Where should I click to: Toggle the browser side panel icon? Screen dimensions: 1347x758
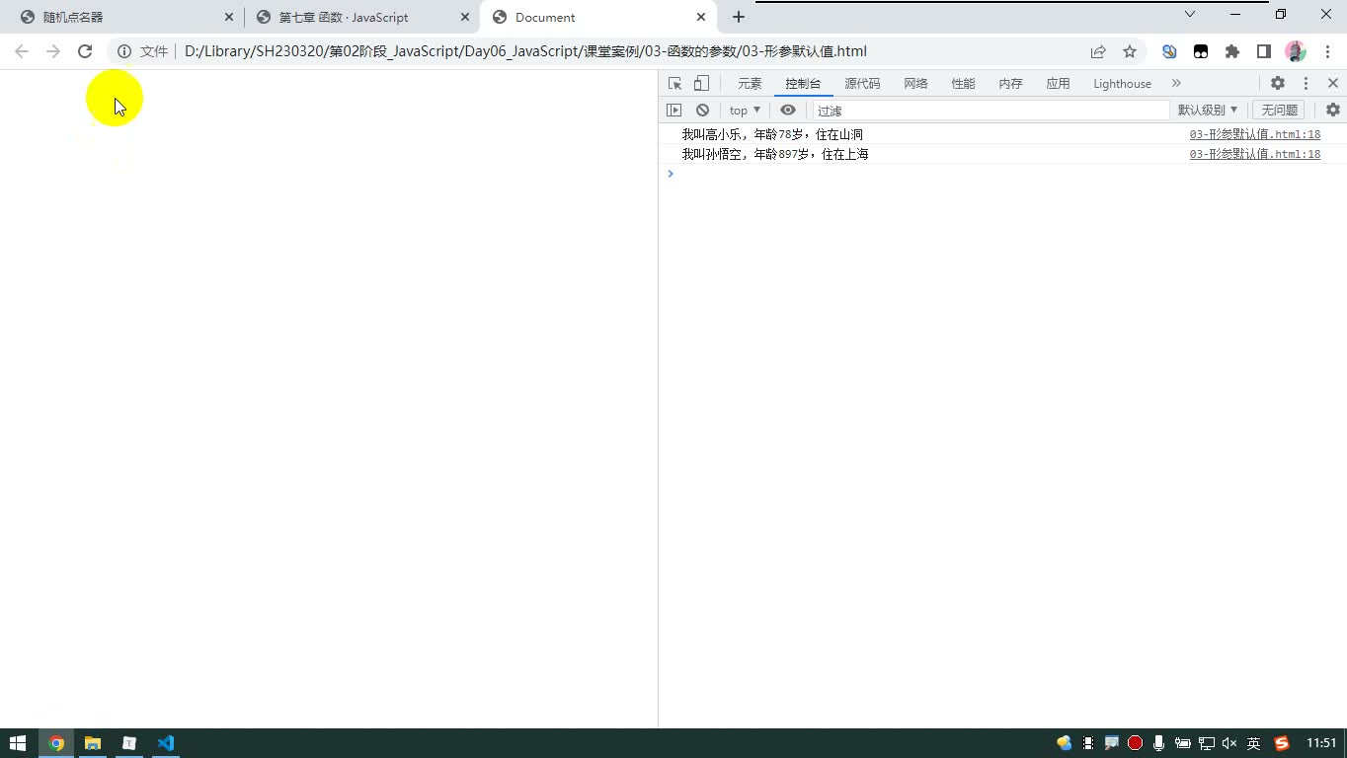coord(1264,51)
